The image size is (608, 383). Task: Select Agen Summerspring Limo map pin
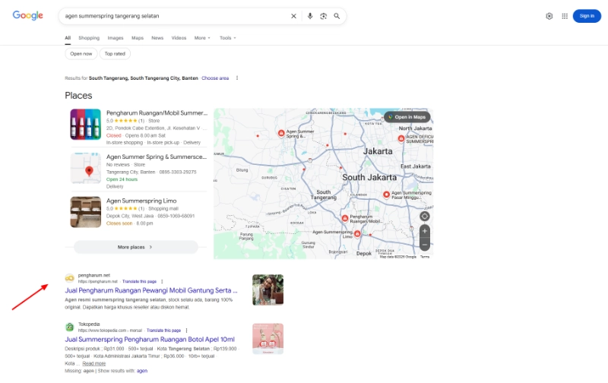pos(357,233)
